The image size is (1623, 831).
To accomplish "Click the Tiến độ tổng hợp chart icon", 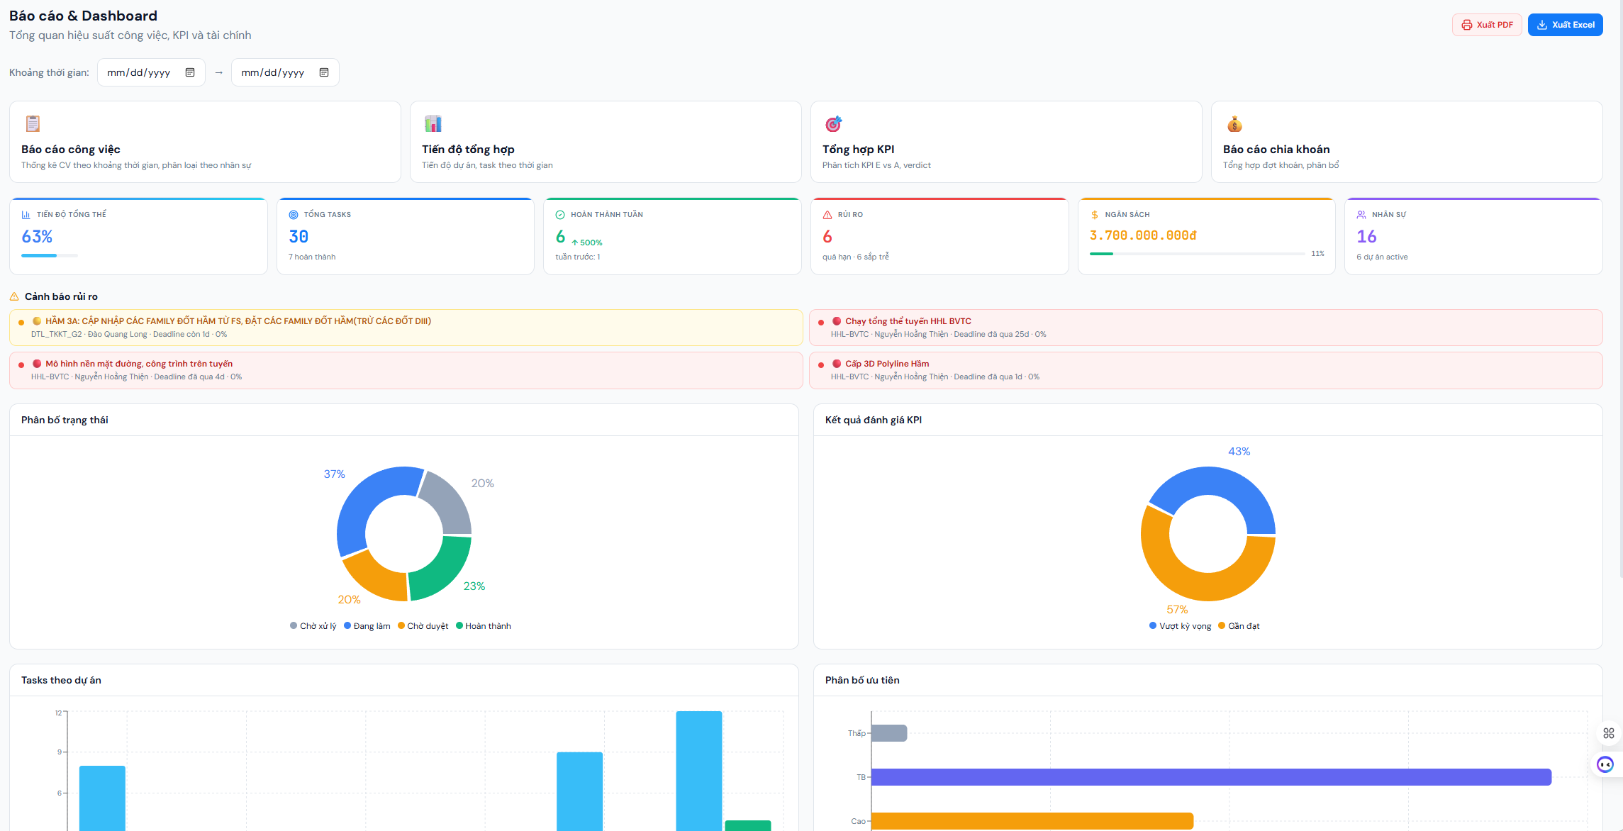I will [433, 124].
